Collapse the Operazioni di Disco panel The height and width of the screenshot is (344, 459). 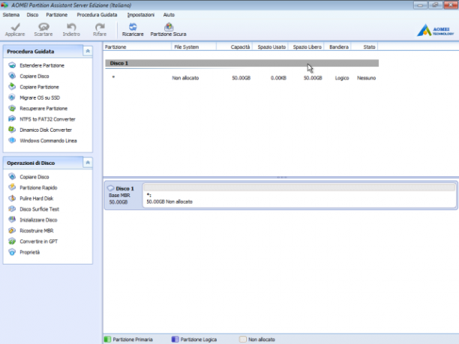click(x=88, y=163)
